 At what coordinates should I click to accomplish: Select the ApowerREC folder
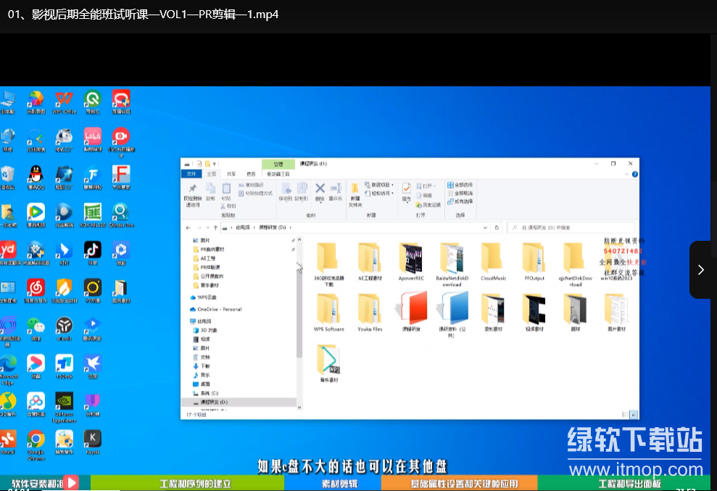click(x=411, y=263)
